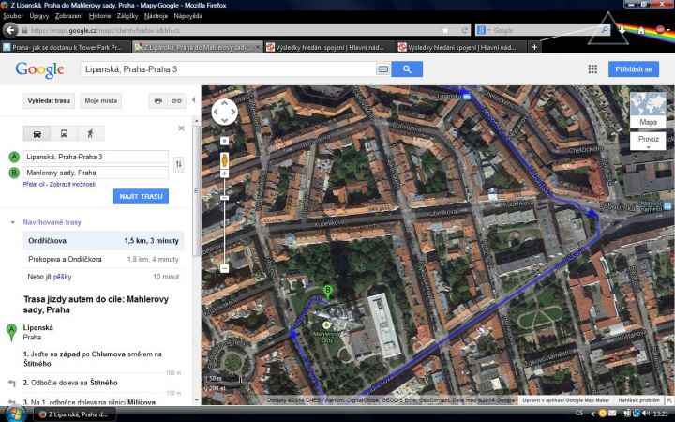Collapse the left side panel arrow
This screenshot has width=675, height=422.
click(194, 100)
